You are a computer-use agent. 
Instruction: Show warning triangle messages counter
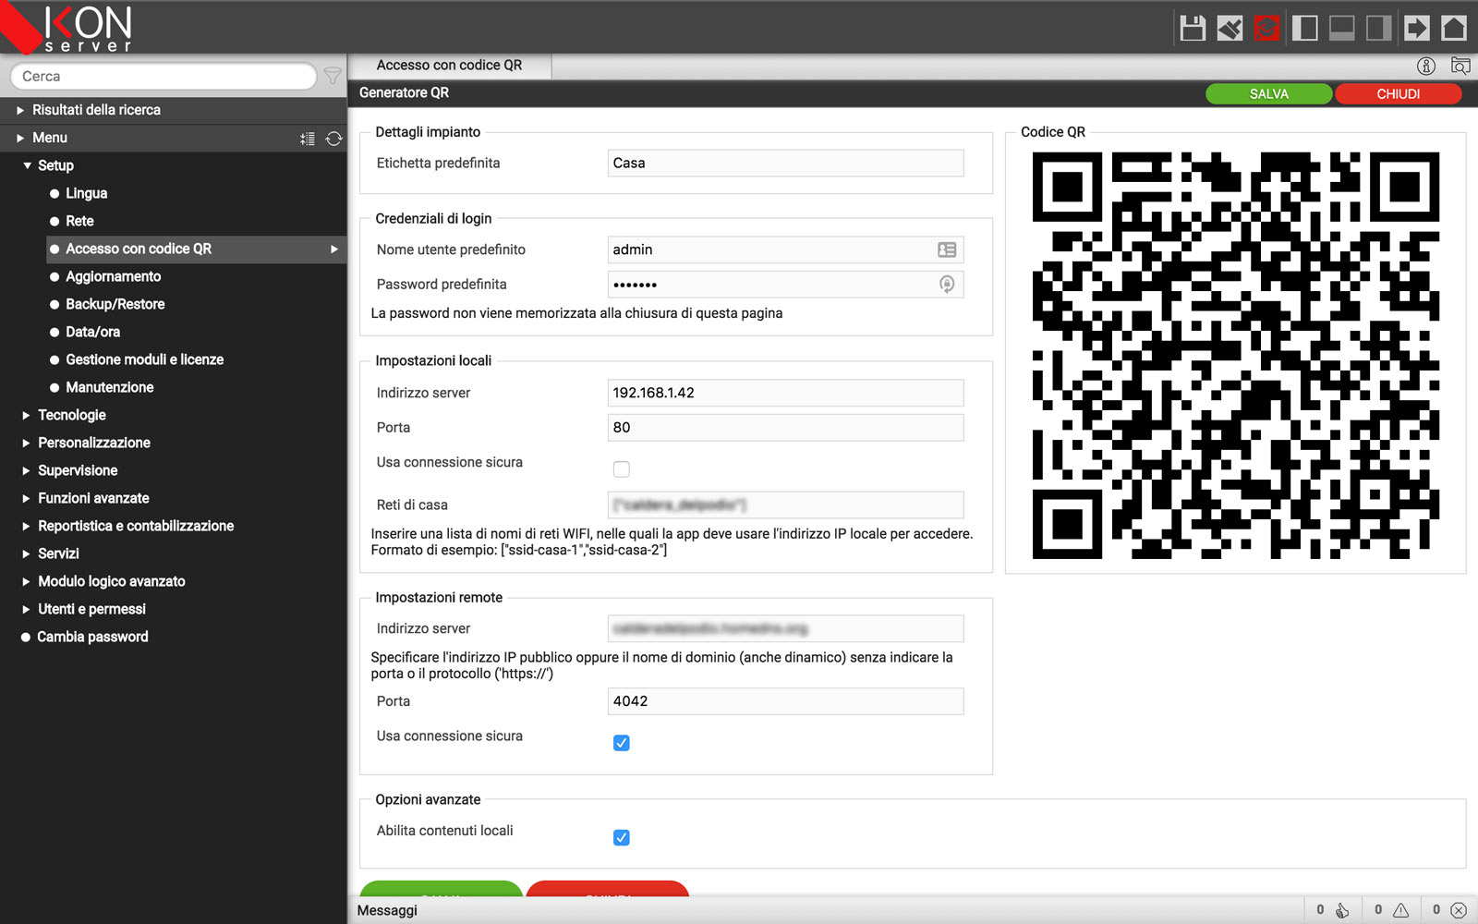(1391, 910)
